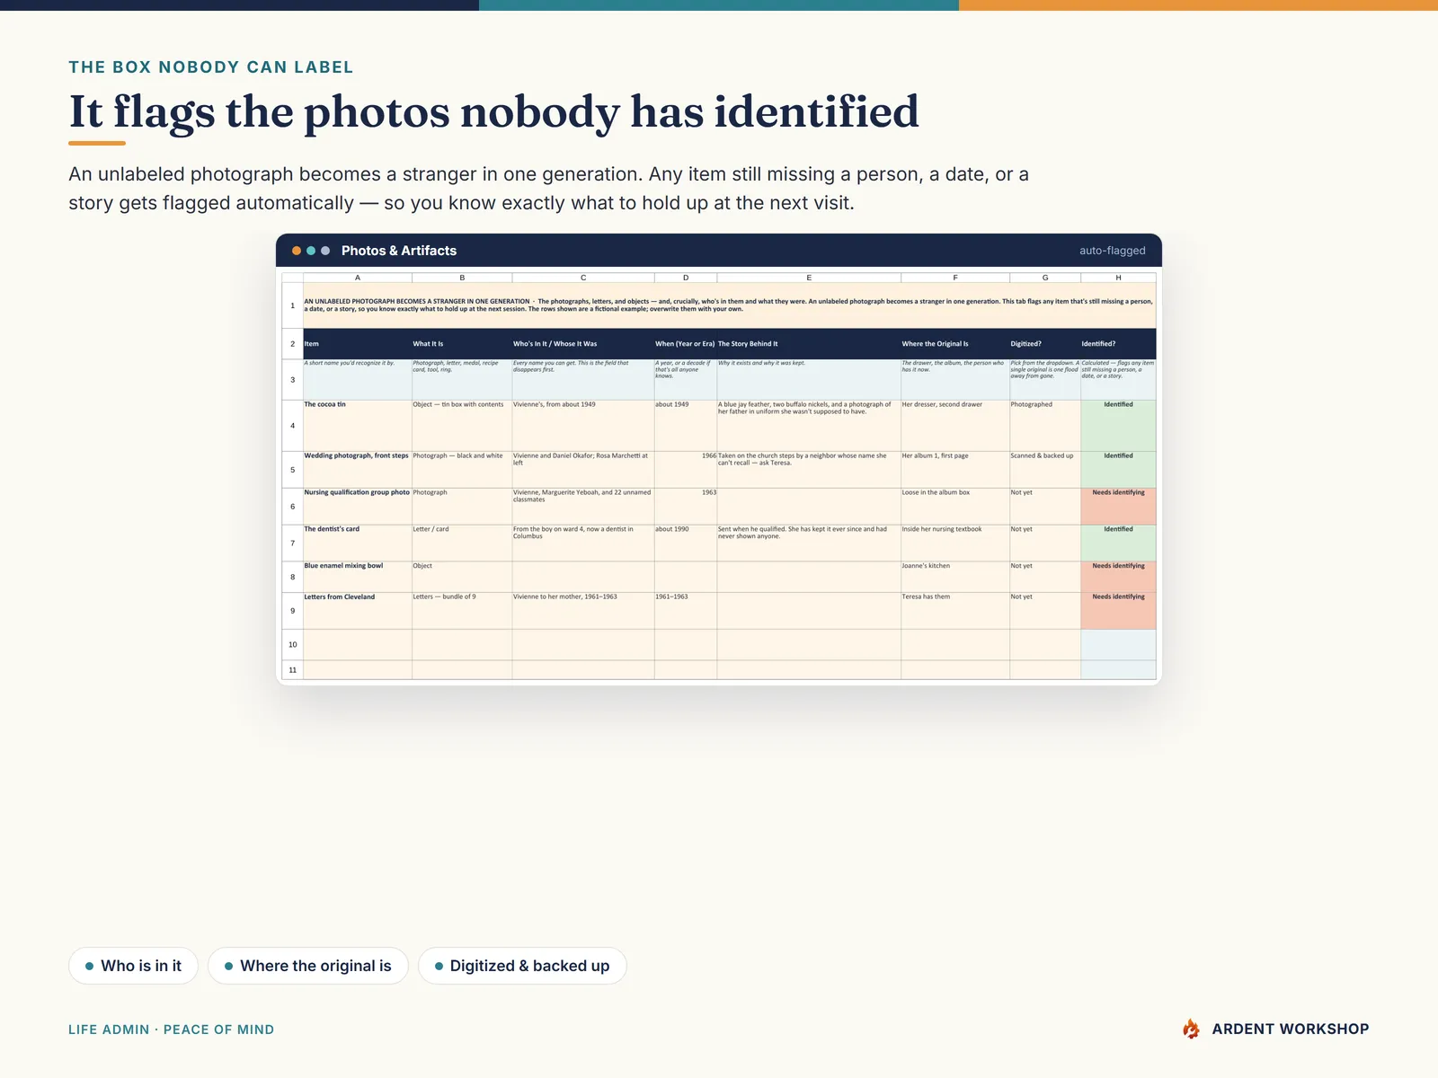Open 'Not yet' cell for mixing bowl row
This screenshot has width=1438, height=1078.
tap(1045, 577)
